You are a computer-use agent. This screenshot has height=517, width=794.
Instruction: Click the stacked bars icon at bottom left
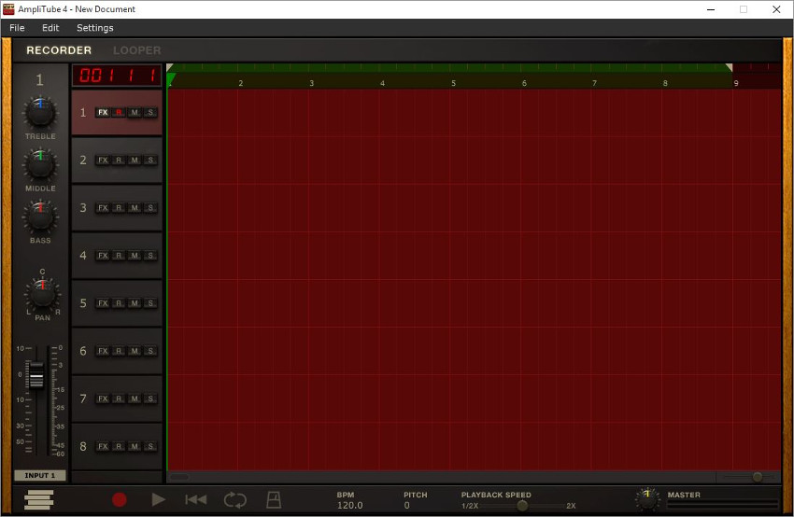38,500
